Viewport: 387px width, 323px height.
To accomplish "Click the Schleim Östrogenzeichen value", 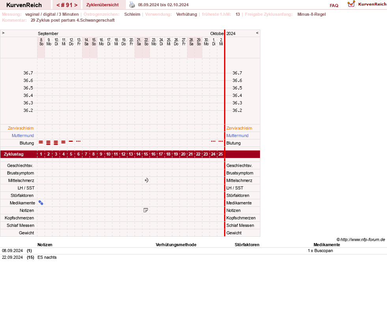I will point(132,14).
